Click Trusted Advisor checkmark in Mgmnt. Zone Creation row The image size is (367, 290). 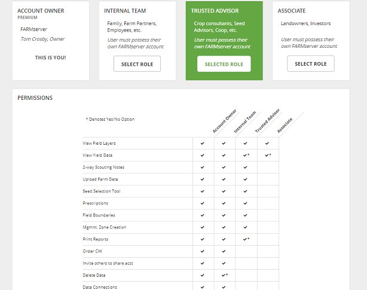pos(245,227)
